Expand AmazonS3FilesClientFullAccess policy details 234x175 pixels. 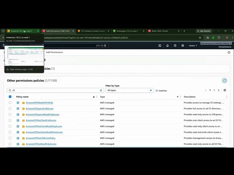pos(18,120)
